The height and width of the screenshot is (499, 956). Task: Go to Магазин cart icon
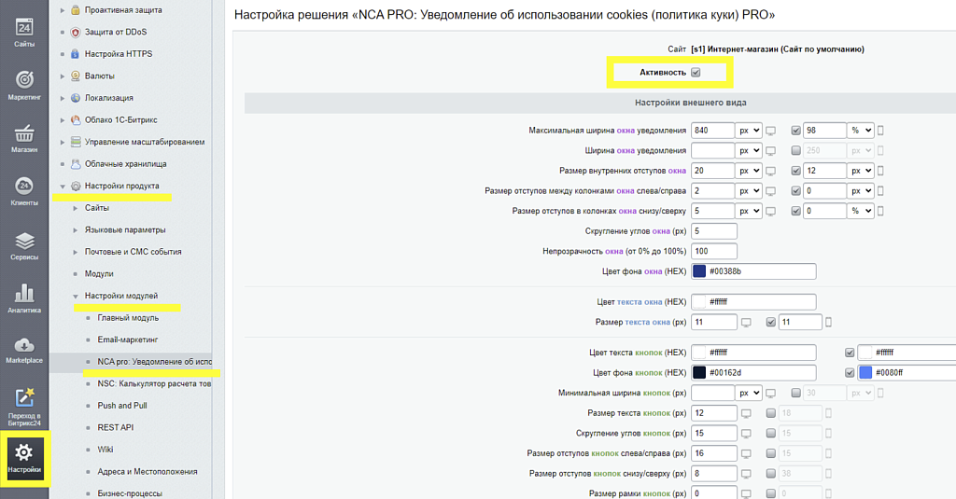pyautogui.click(x=24, y=136)
